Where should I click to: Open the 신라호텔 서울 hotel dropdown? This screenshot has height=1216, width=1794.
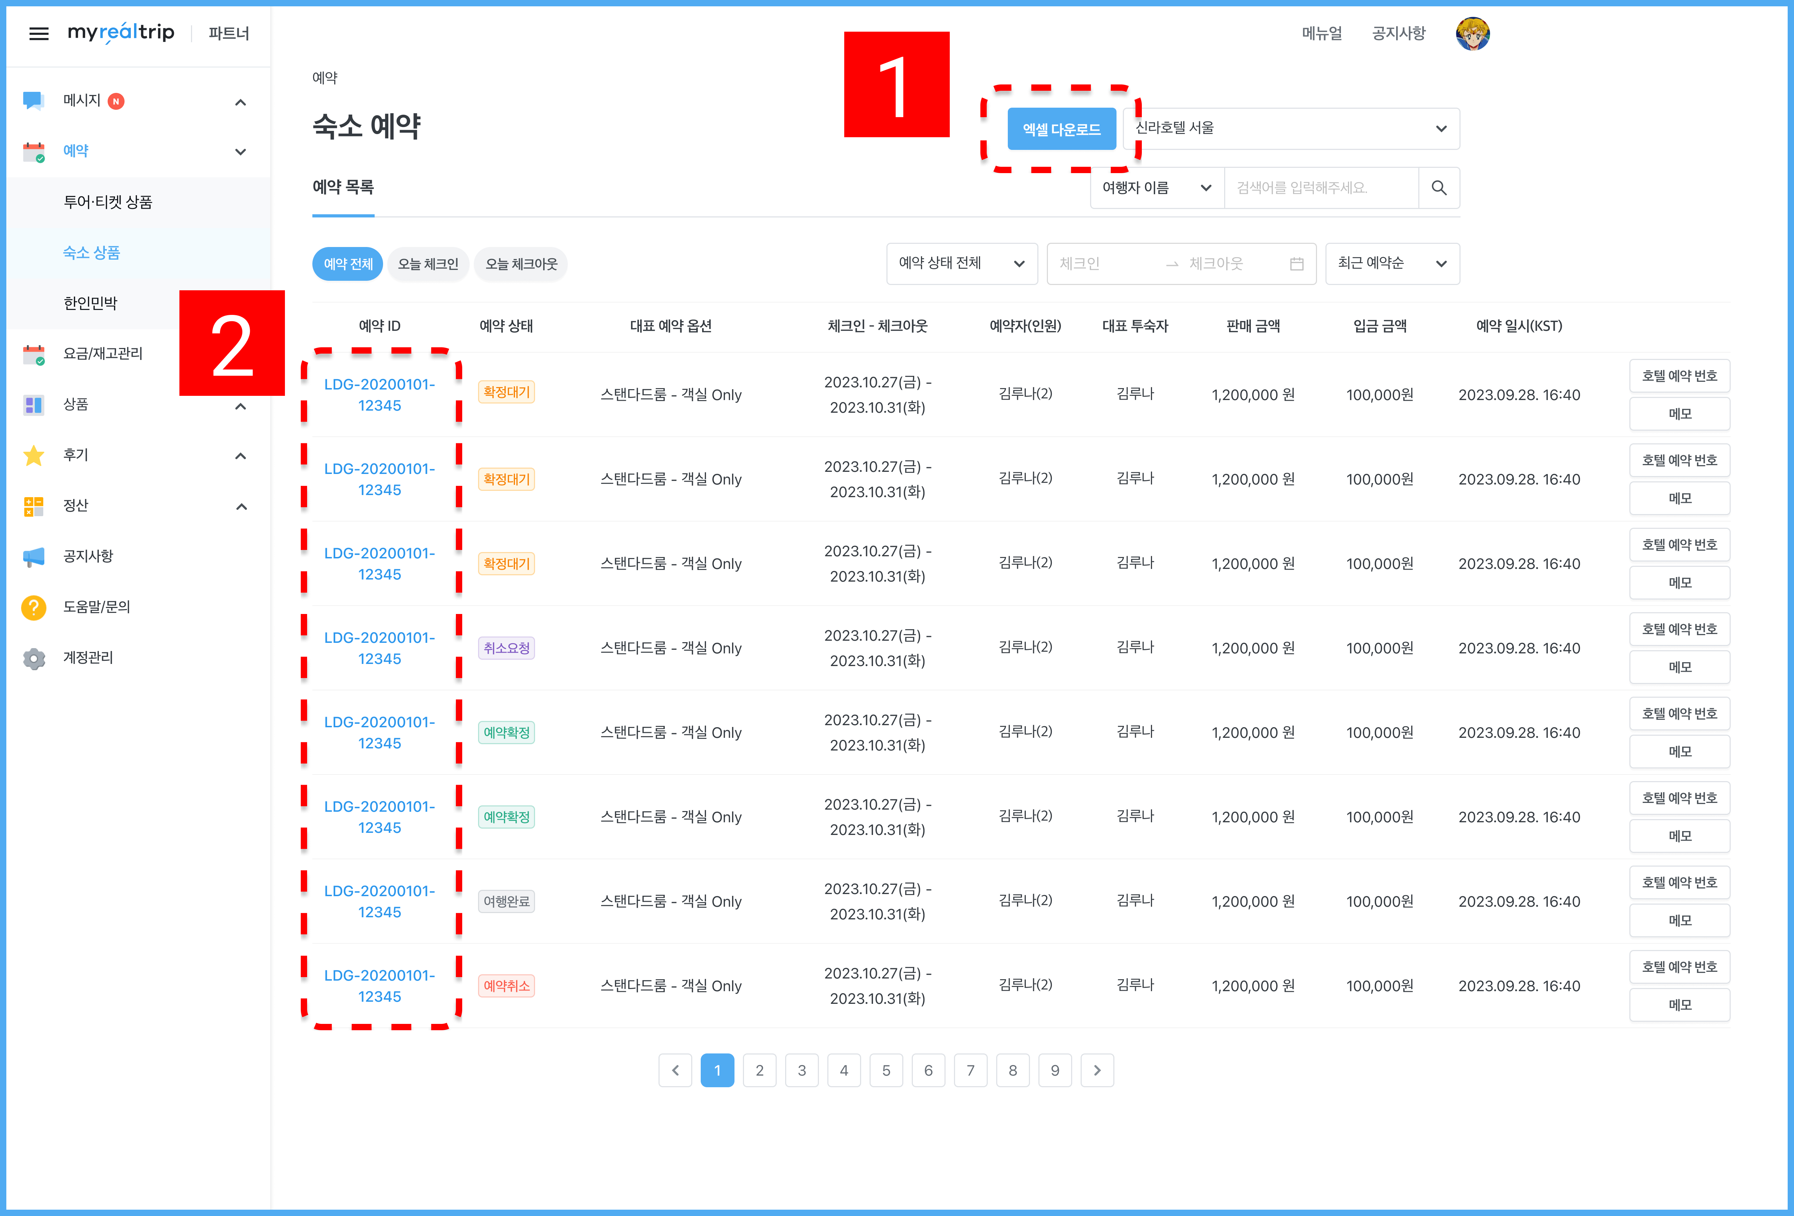point(1291,129)
